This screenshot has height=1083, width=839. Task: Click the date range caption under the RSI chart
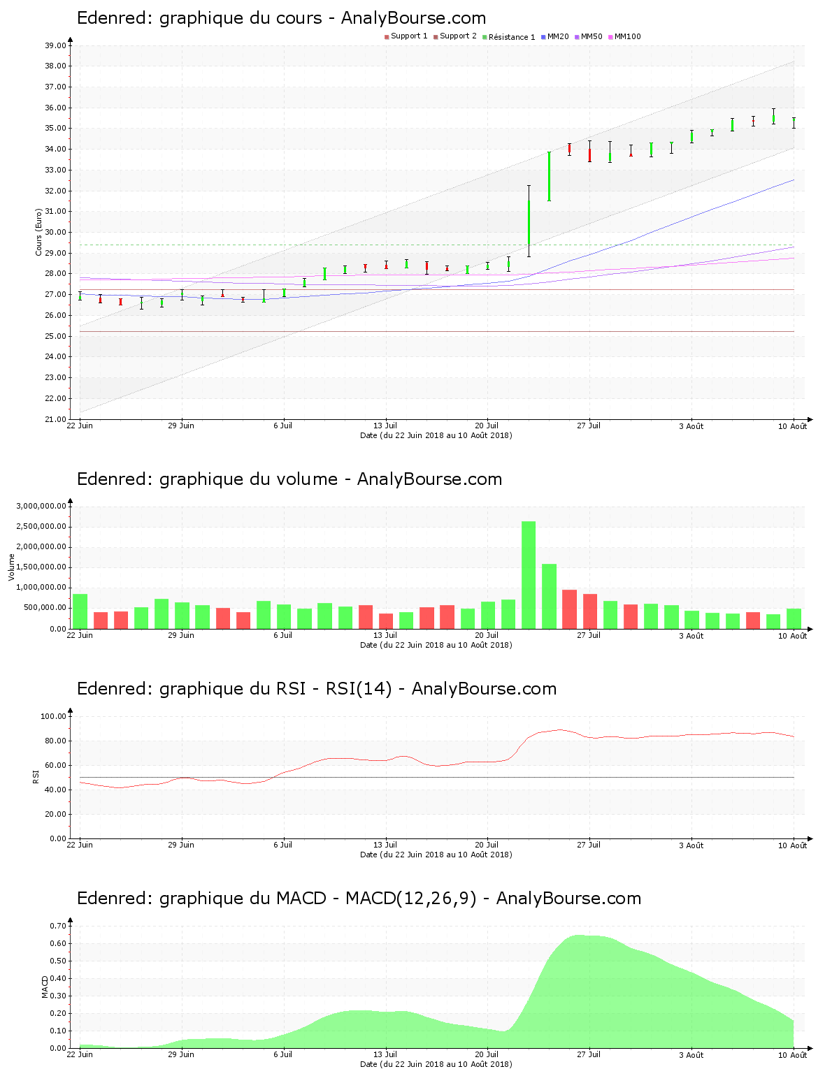click(436, 855)
